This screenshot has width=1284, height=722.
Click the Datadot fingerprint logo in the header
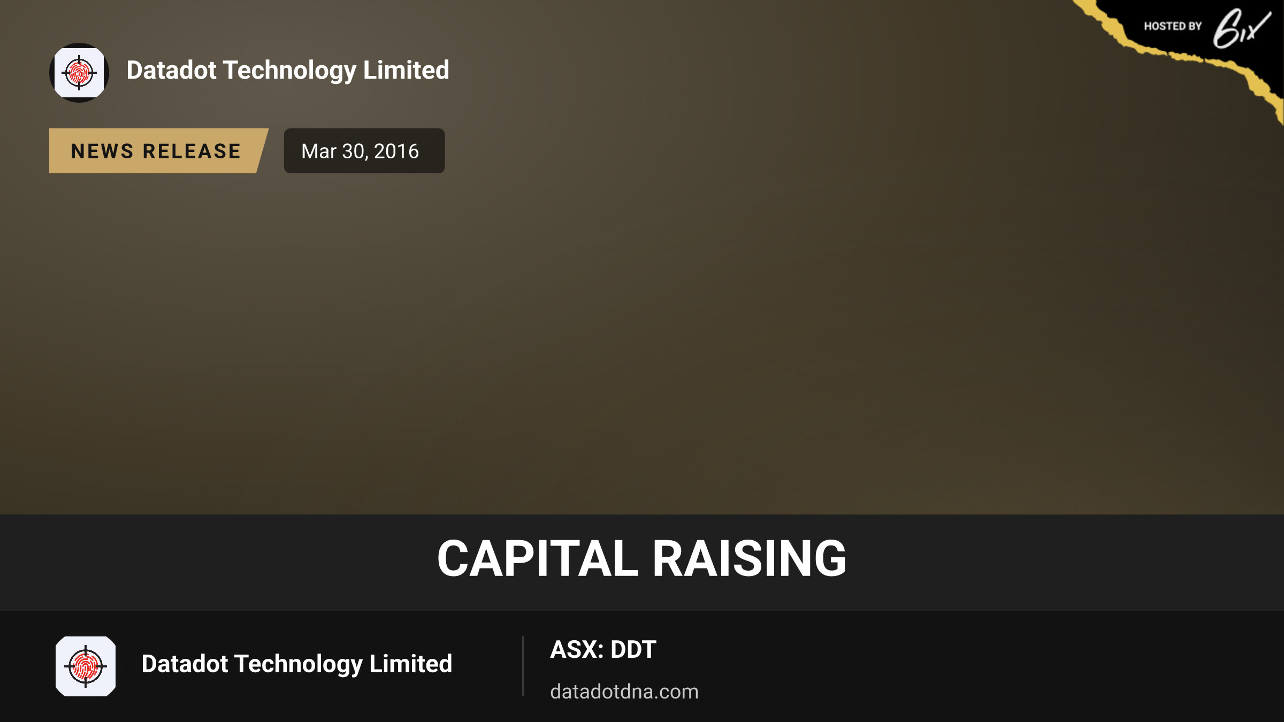tap(79, 73)
